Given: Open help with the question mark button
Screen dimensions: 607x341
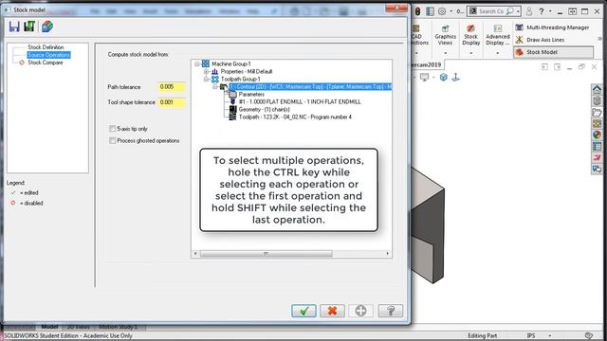Looking at the screenshot, I should pos(390,311).
